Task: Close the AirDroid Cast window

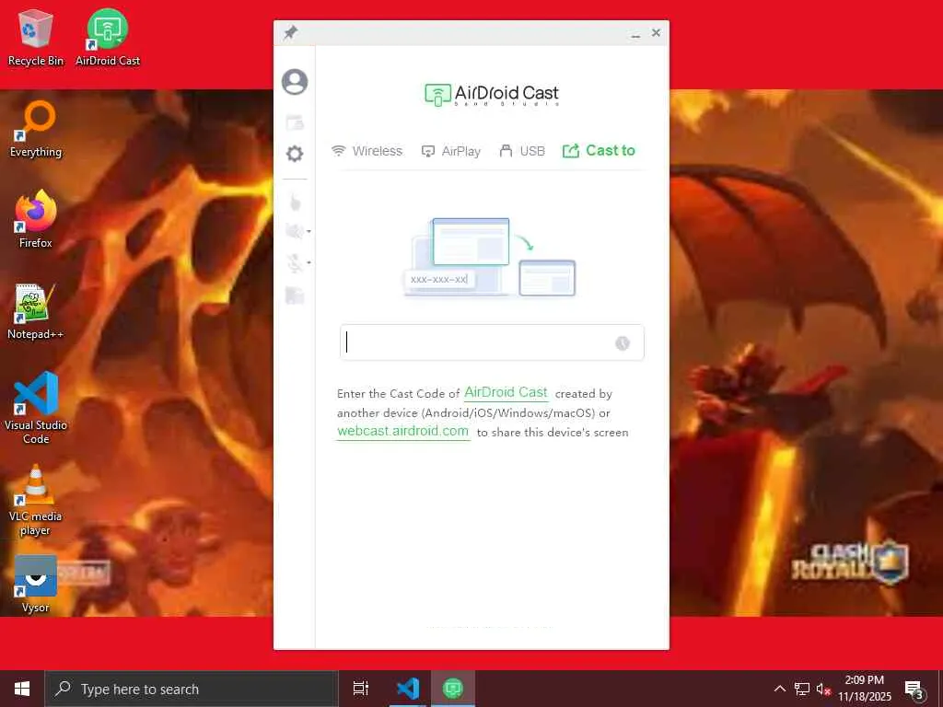Action: pos(656,32)
